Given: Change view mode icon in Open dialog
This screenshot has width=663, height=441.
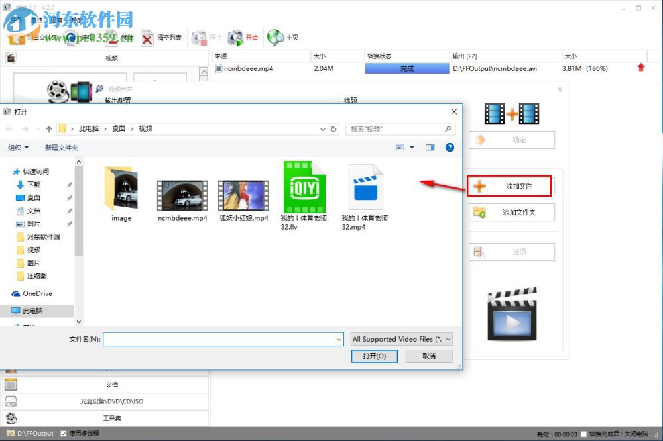Looking at the screenshot, I should 400,148.
